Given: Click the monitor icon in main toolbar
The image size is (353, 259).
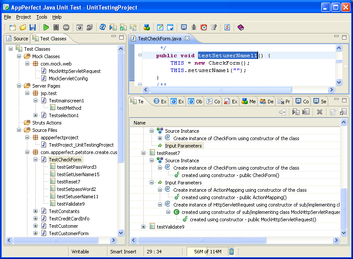Looking at the screenshot, I should click(x=184, y=28).
